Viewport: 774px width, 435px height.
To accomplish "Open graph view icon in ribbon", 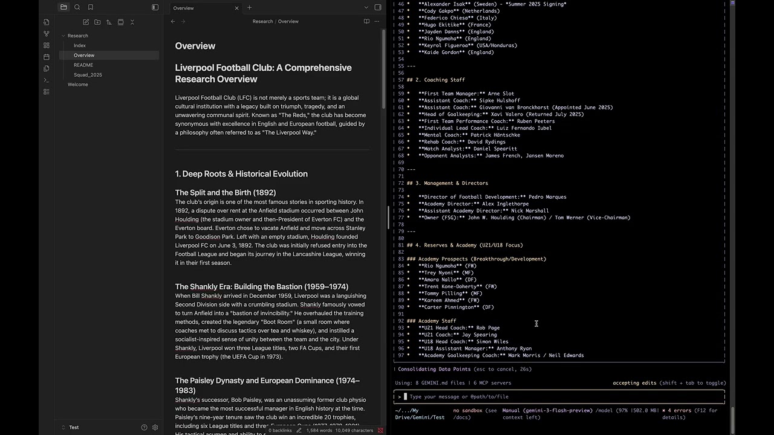I will coord(47,34).
